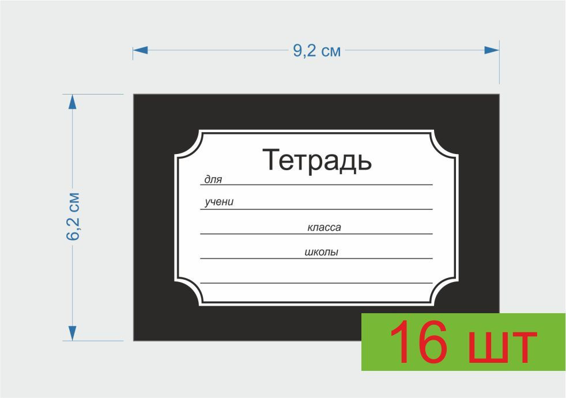566x398 pixels.
Task: Select the "6,2 см" height label
Action: (73, 217)
